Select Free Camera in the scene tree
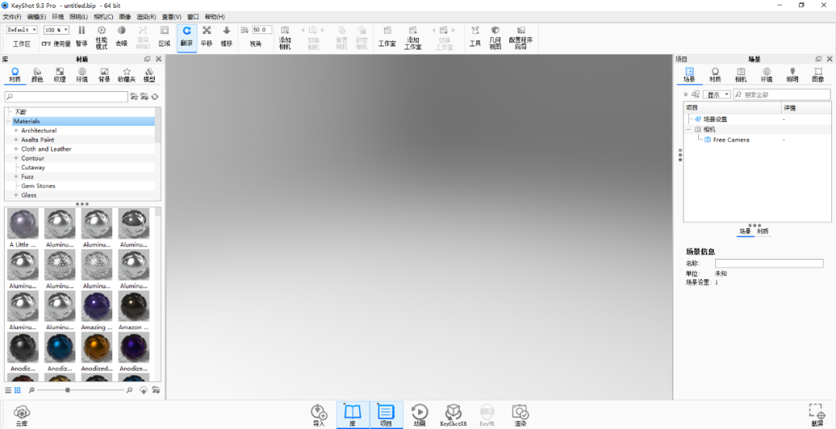This screenshot has height=429, width=836. (730, 140)
